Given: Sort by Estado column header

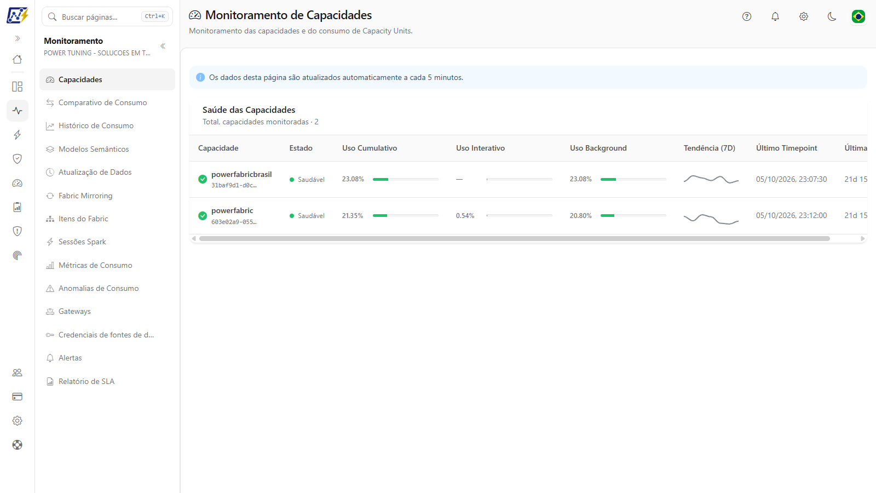Looking at the screenshot, I should pyautogui.click(x=301, y=148).
